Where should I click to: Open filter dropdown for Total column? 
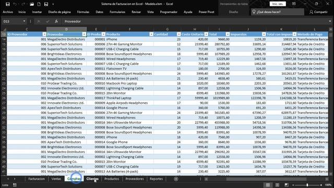click(x=228, y=34)
